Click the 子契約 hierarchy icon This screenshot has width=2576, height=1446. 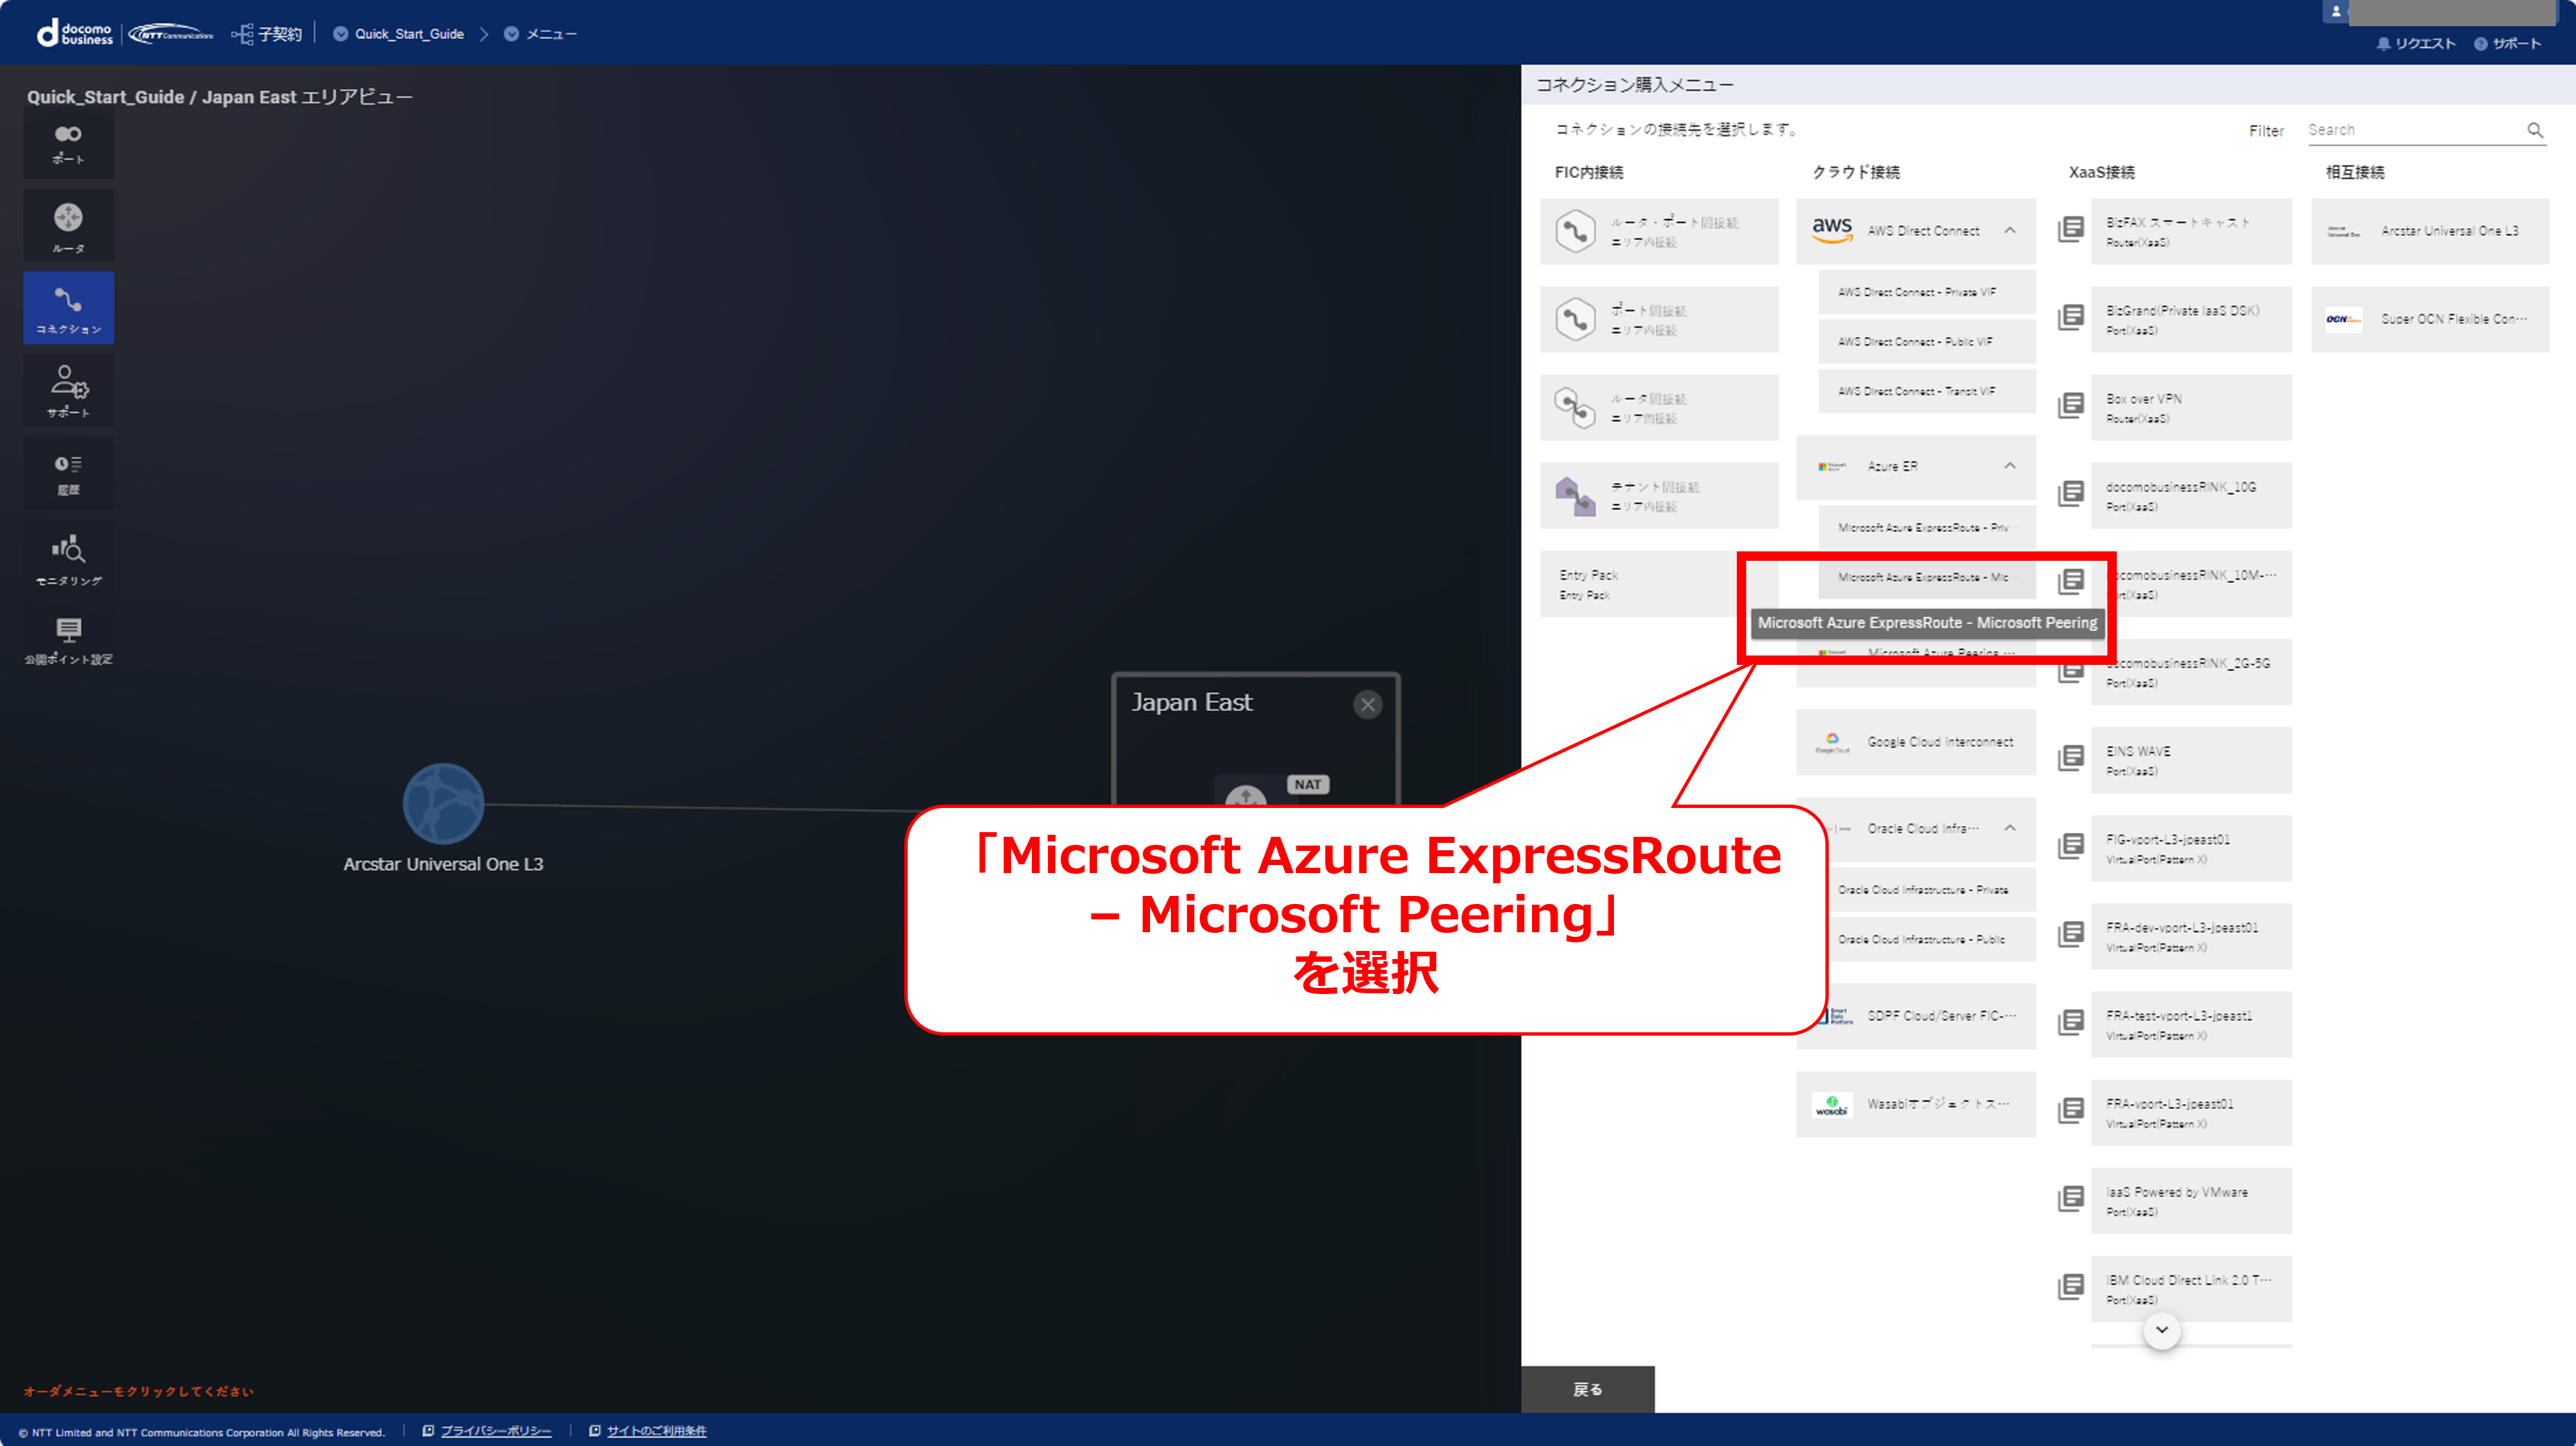point(242,34)
